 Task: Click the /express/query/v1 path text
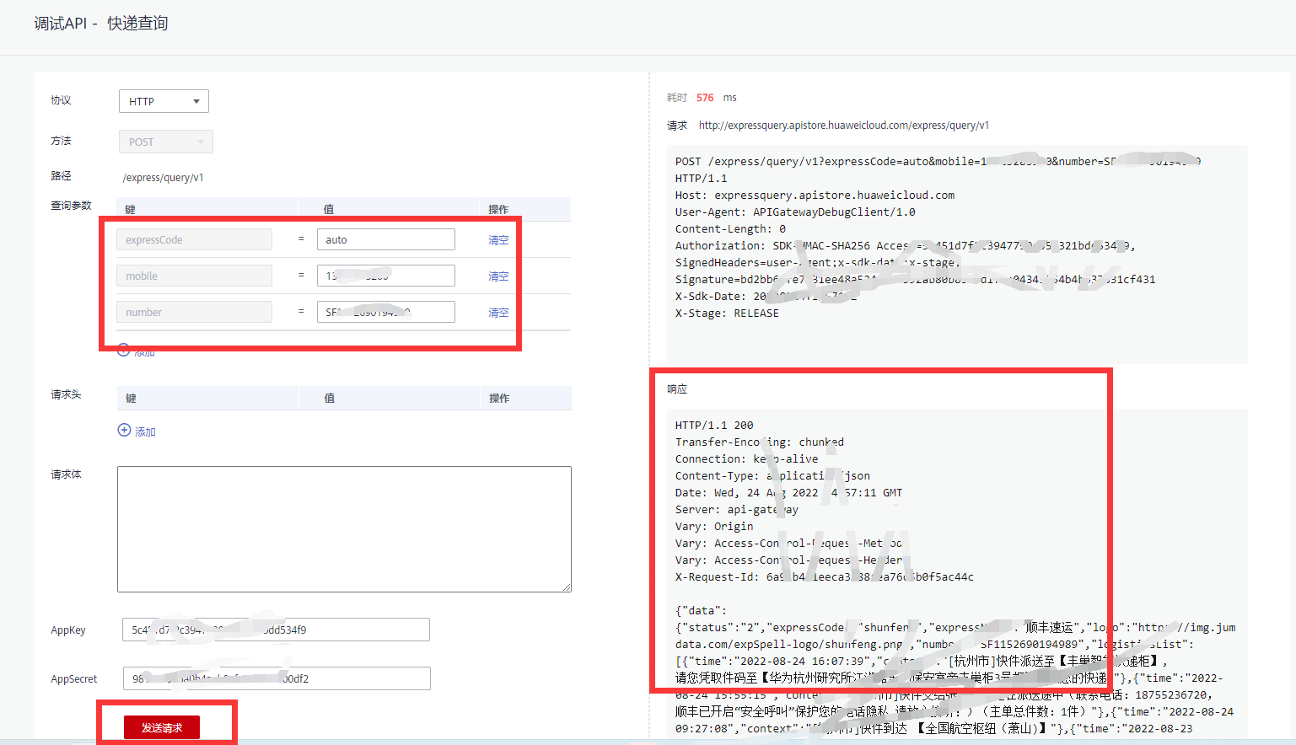pyautogui.click(x=164, y=178)
